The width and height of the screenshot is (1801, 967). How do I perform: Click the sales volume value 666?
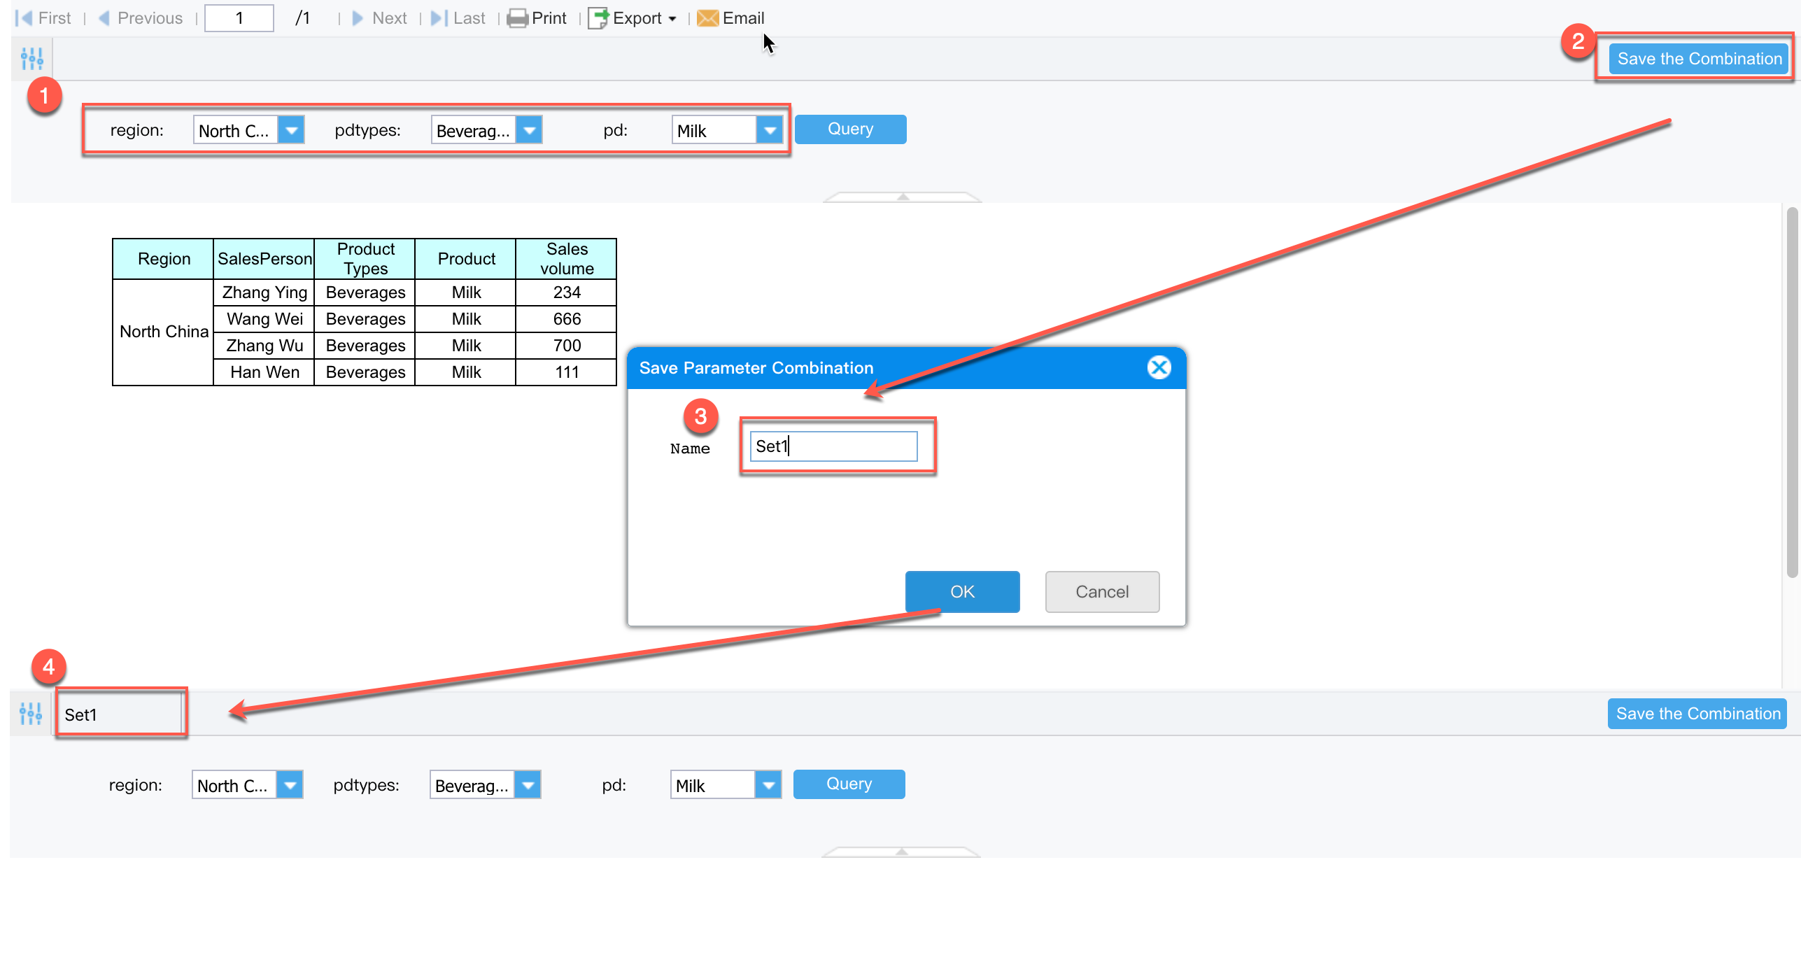(x=567, y=319)
